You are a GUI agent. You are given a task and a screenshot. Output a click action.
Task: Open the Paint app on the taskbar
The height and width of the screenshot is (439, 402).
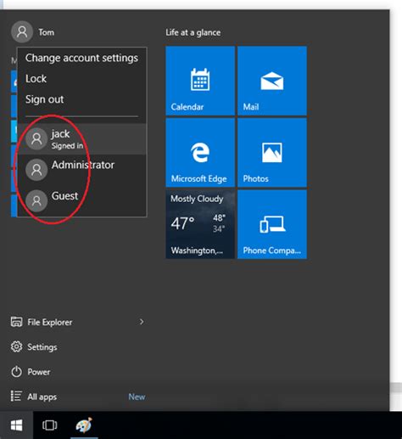(x=84, y=425)
